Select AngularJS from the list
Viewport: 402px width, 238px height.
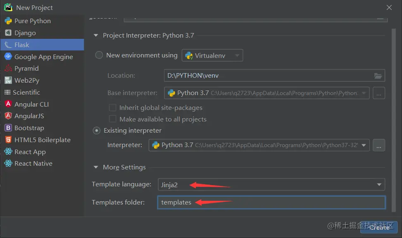[42, 116]
